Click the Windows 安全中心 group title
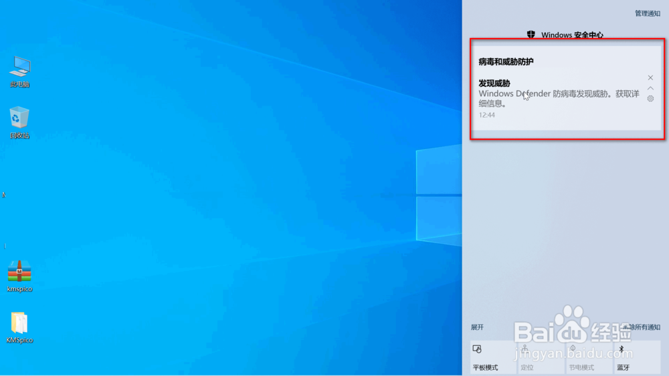669x376 pixels. point(572,35)
